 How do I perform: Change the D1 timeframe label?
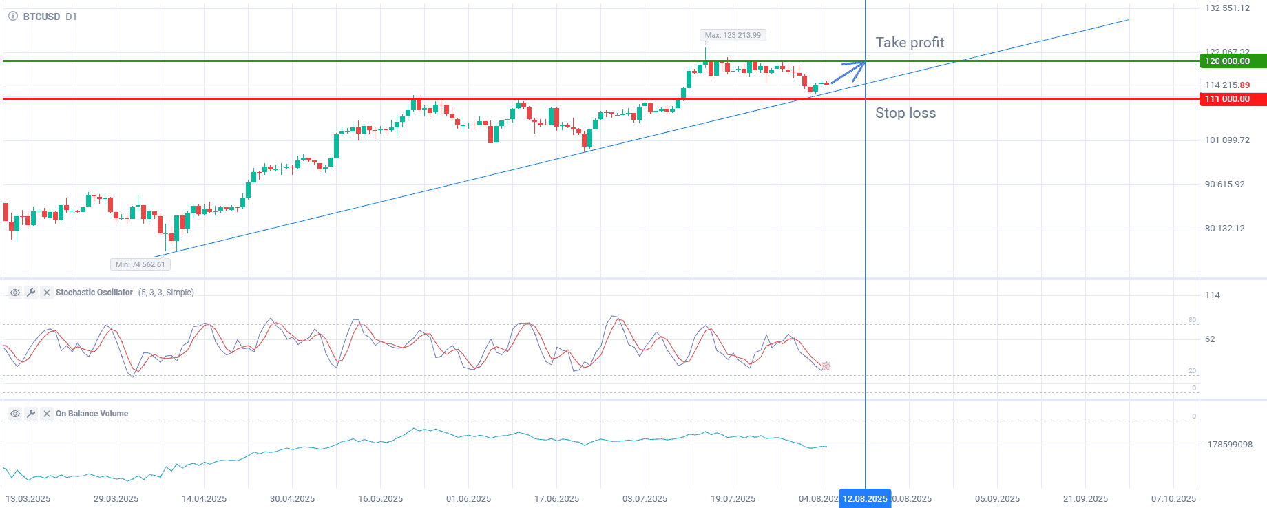tap(71, 17)
